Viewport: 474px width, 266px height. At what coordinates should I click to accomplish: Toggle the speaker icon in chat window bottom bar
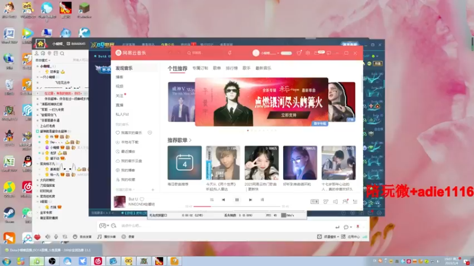point(48,237)
